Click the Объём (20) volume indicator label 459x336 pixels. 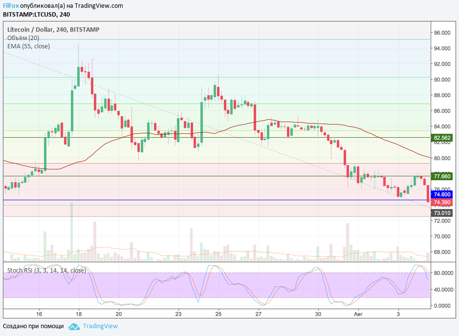pos(23,38)
